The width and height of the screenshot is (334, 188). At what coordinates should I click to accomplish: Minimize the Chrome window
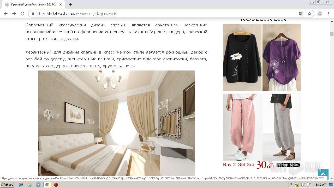click(312, 2)
